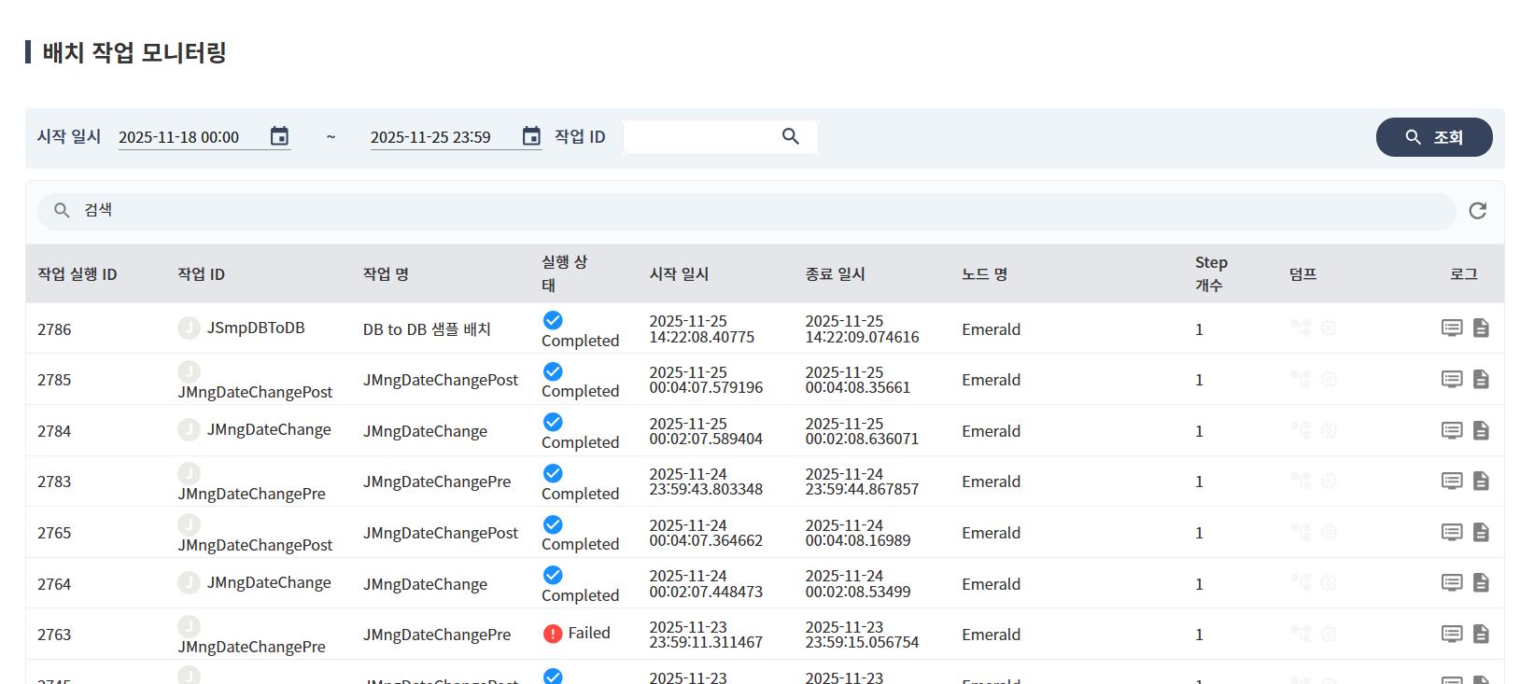The height and width of the screenshot is (684, 1520).
Task: Select the JMngDateChangePre job ID in row 2783
Action: pos(251,494)
